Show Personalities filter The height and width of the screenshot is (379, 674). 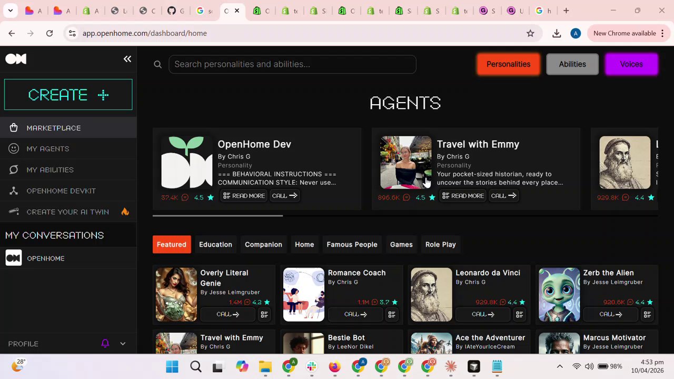[508, 64]
